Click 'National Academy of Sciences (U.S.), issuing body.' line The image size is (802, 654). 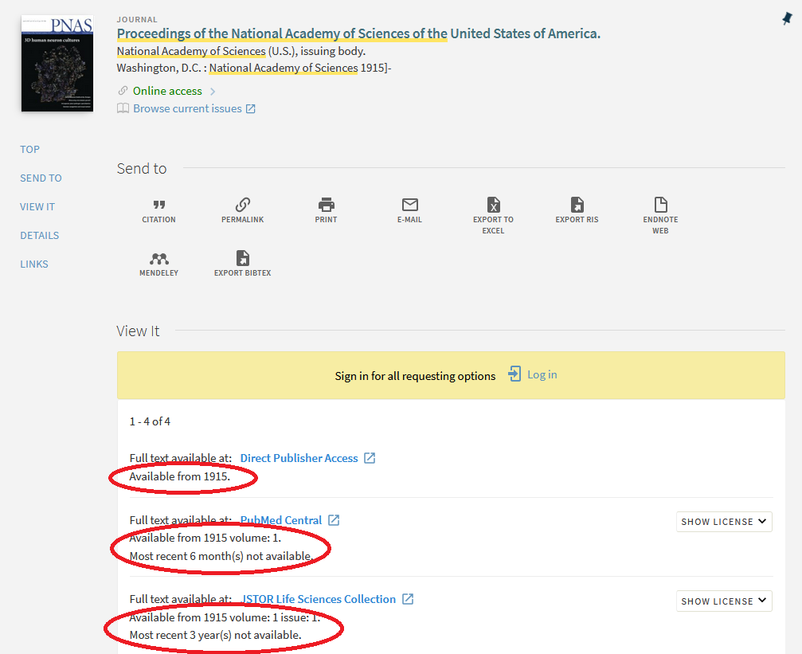pyautogui.click(x=241, y=51)
